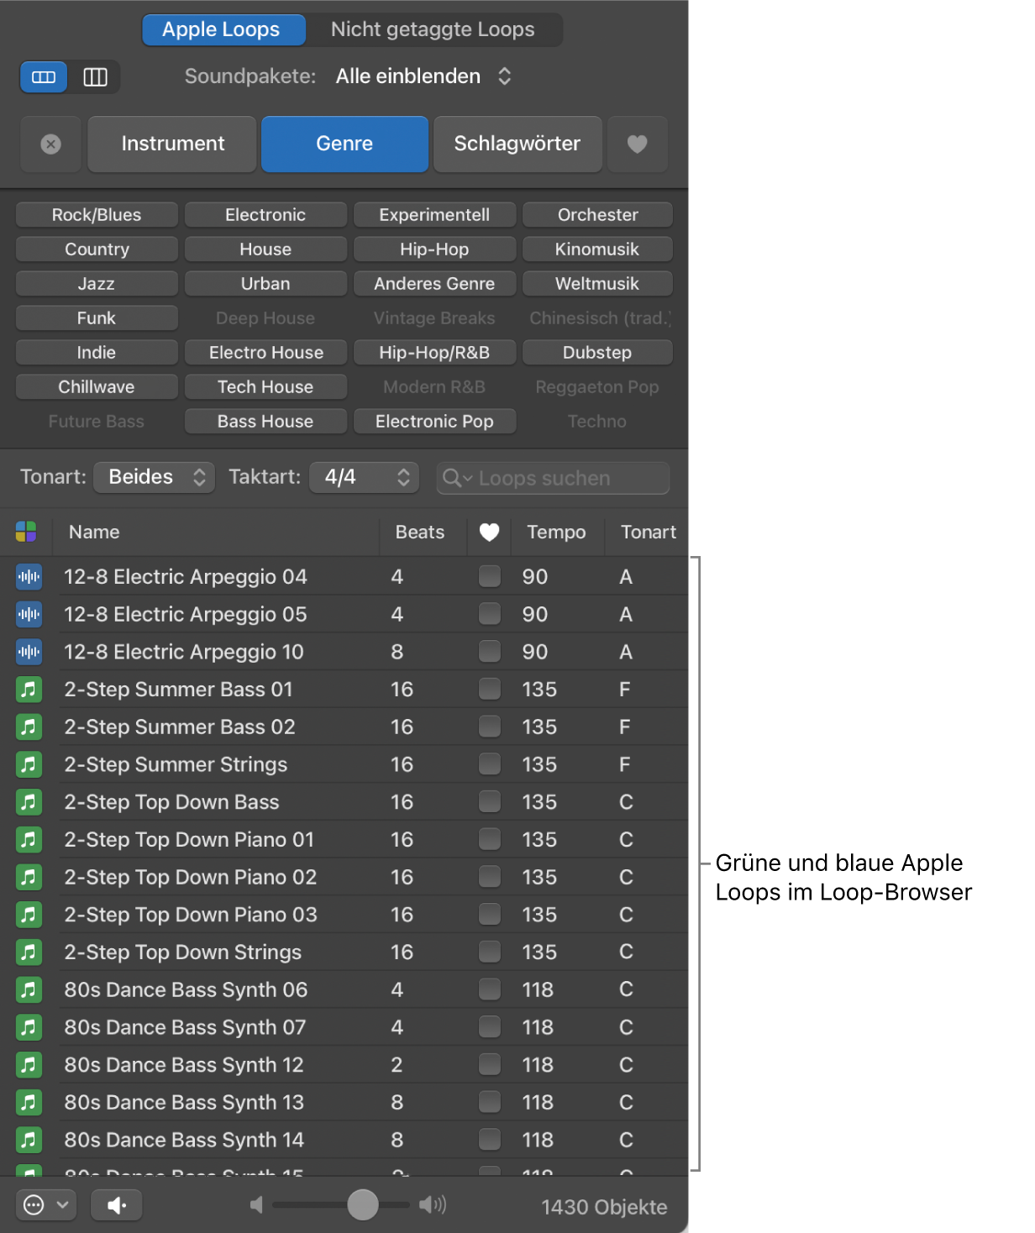Switch to the Instrument category
Screen dimensions: 1035x1233
[172, 144]
